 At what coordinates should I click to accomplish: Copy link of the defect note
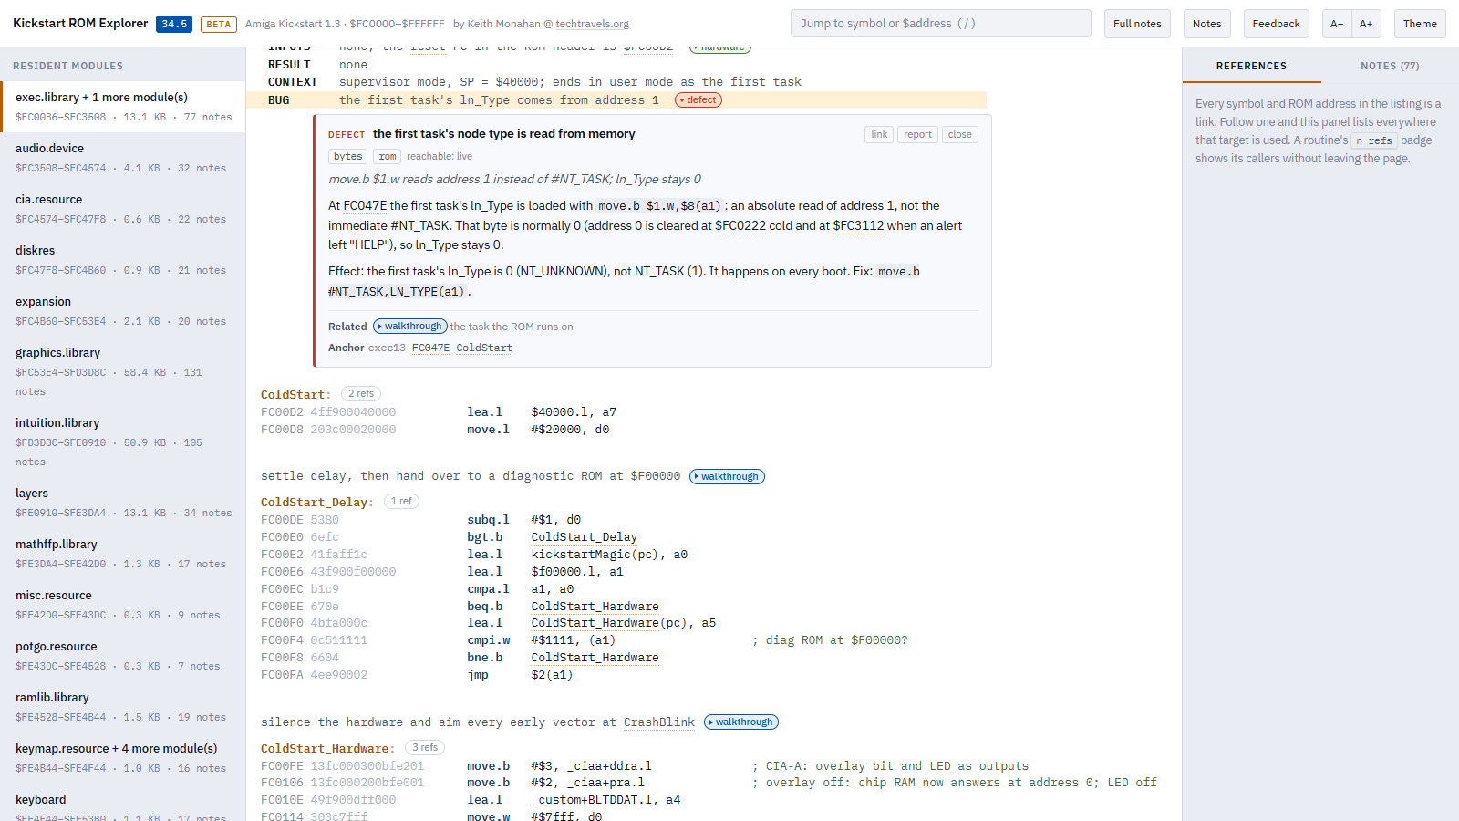[879, 134]
